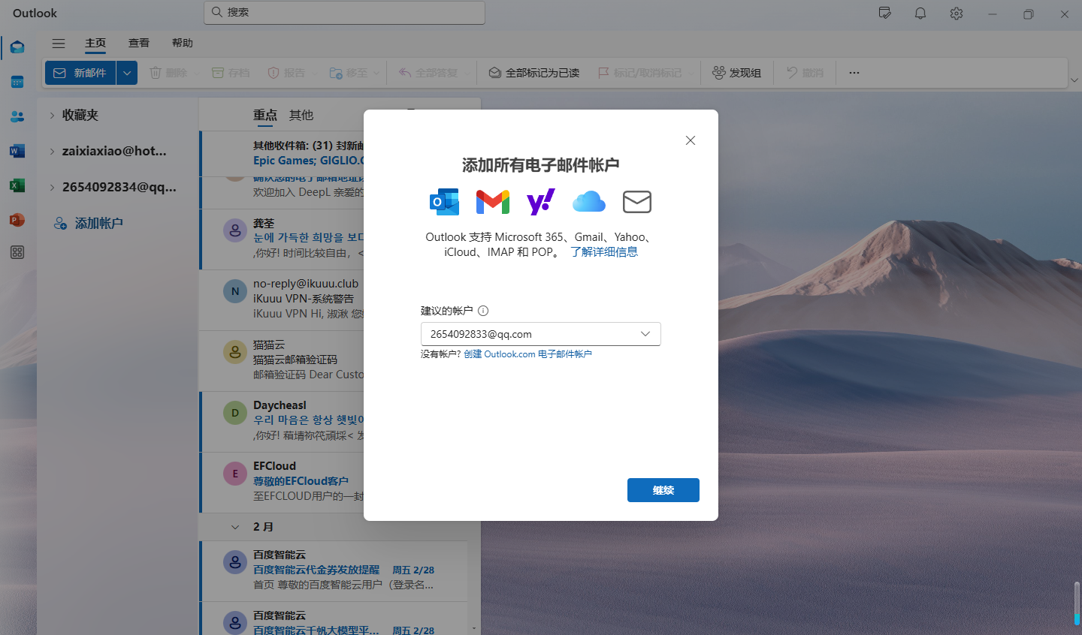Screen dimensions: 1082x635
Task: Click the search magnifier icon
Action: tap(217, 12)
